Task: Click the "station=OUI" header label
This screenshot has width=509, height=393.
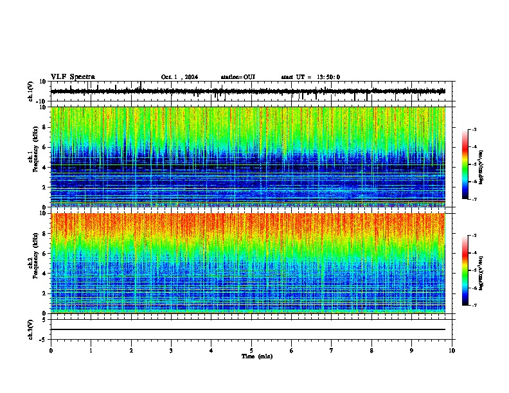Action: click(238, 77)
